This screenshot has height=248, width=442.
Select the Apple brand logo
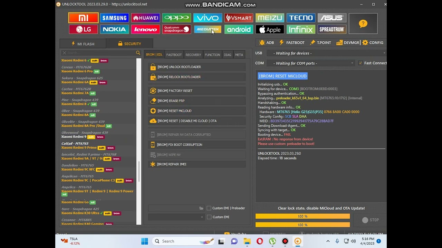(270, 29)
